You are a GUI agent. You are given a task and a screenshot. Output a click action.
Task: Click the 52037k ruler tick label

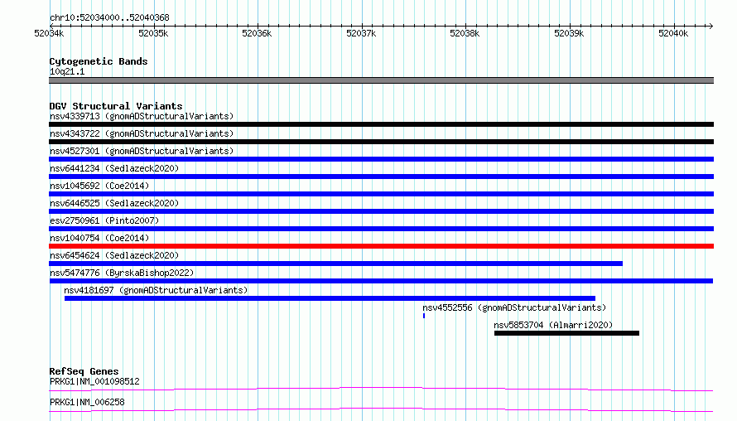coord(361,33)
